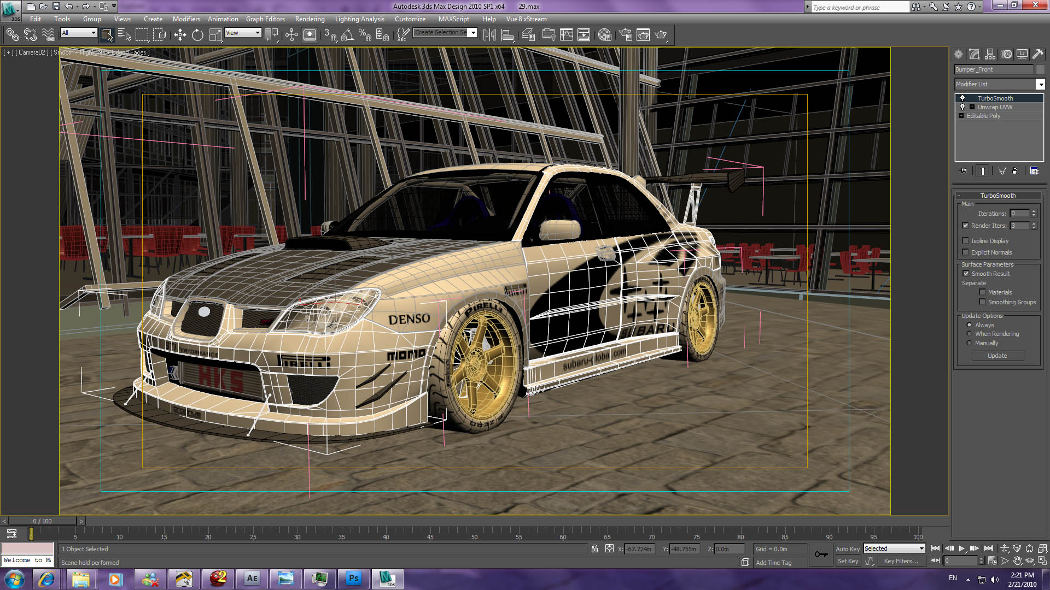Click the TurboSmooth Update button
This screenshot has height=590, width=1050.
pyautogui.click(x=997, y=356)
